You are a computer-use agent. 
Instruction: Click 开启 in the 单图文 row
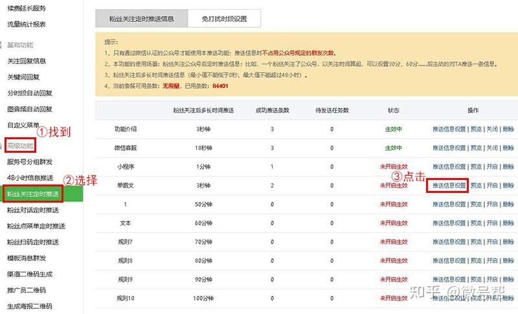492,186
